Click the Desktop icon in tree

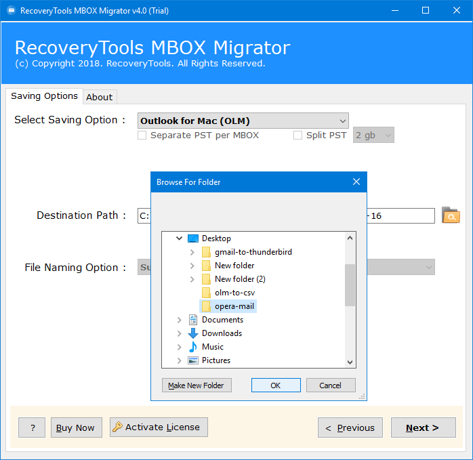click(x=193, y=238)
